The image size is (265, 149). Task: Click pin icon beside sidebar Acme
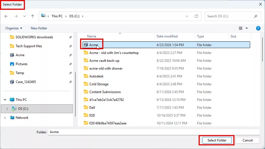point(70,55)
